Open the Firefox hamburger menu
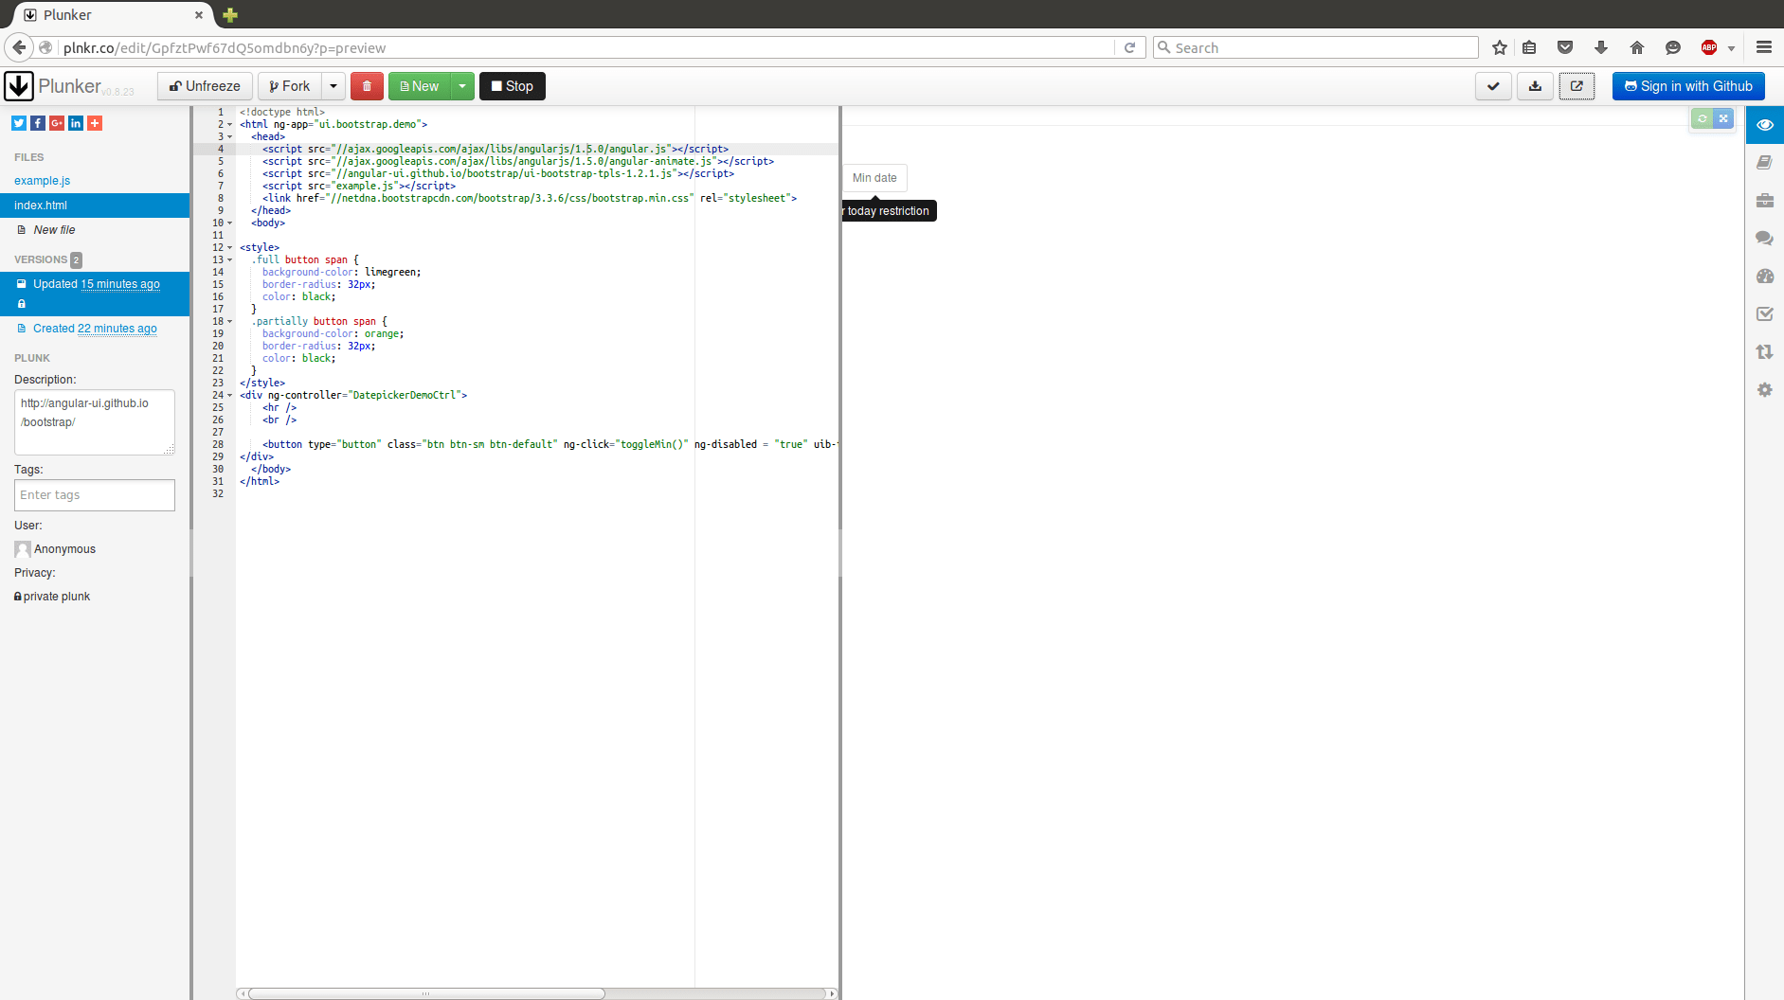 [x=1763, y=46]
